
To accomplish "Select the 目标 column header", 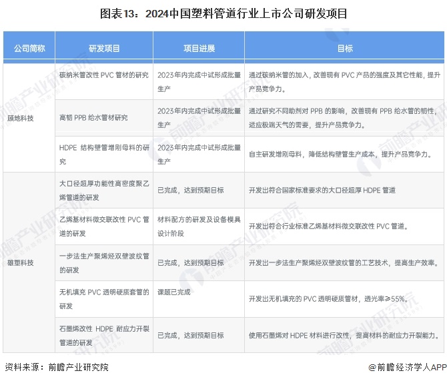I will (344, 48).
